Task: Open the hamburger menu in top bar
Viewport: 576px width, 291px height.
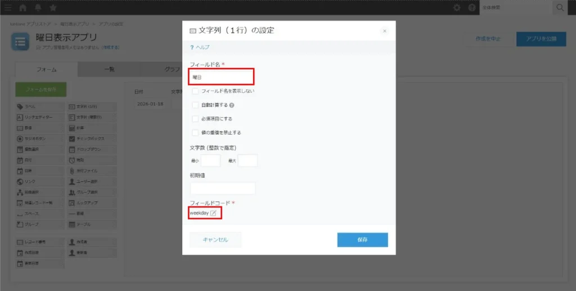Action: [x=8, y=8]
